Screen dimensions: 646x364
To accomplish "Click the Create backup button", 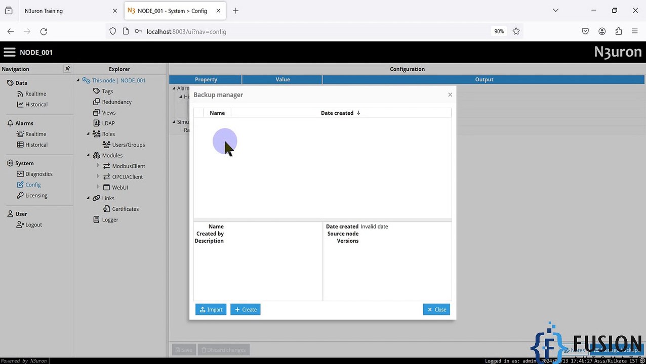I will coord(246,309).
